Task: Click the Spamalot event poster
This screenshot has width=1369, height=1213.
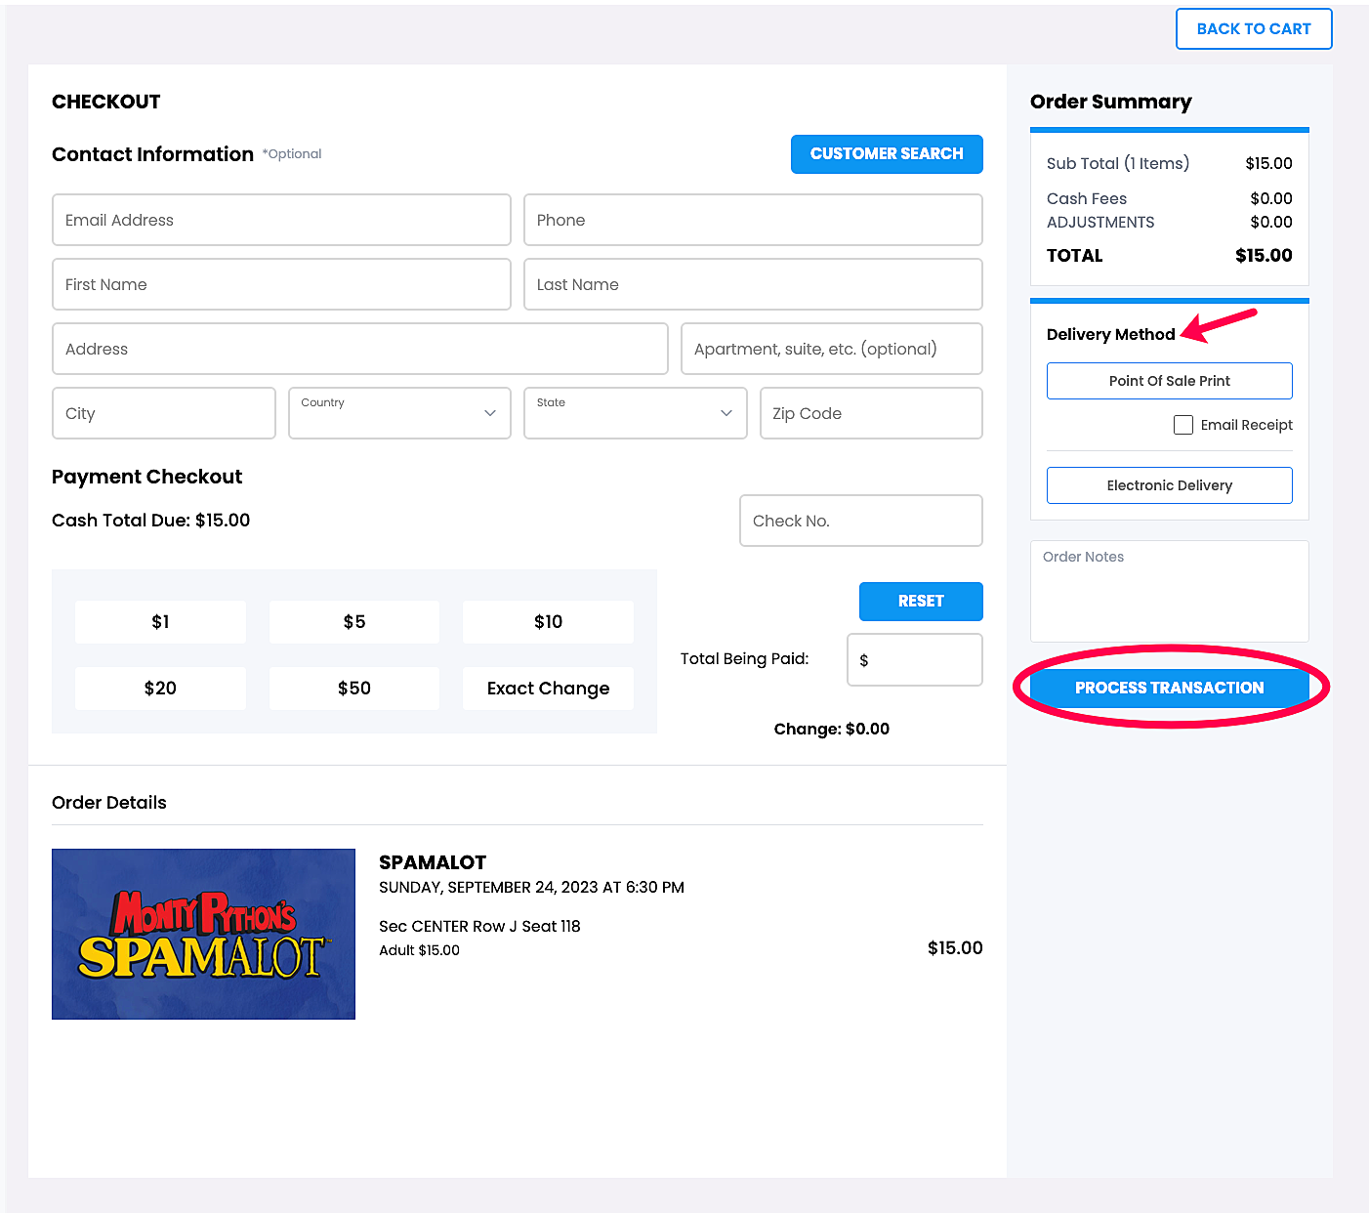Action: (x=203, y=934)
